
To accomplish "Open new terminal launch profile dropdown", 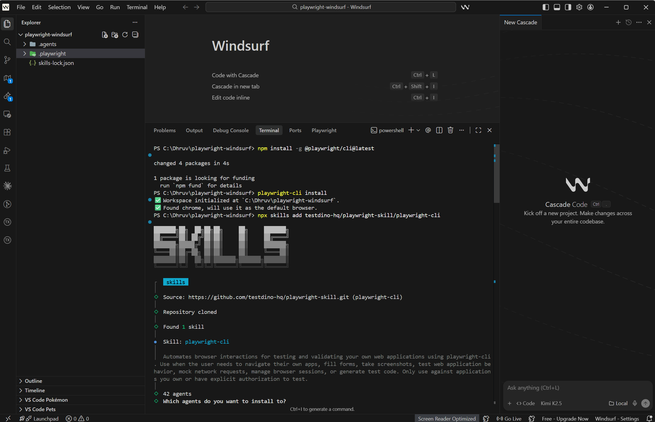I will coord(418,130).
